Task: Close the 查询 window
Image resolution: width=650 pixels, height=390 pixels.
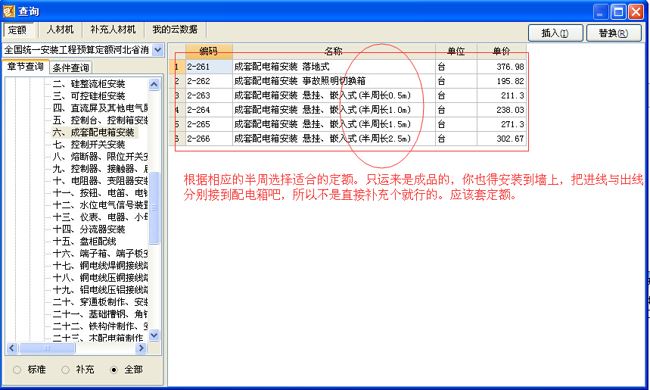Action: click(x=636, y=11)
